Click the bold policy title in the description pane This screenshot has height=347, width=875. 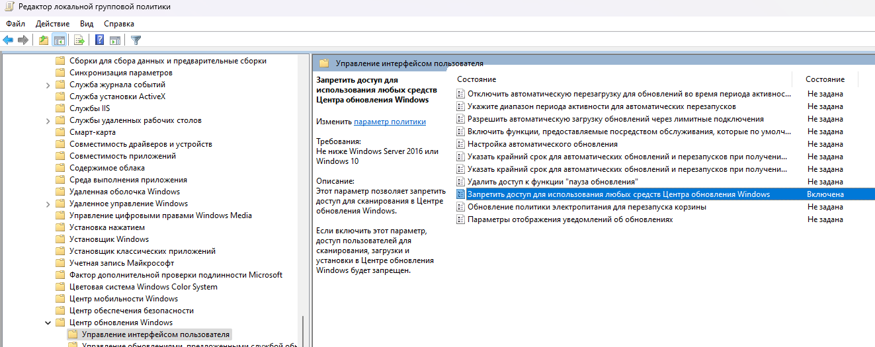(x=377, y=90)
